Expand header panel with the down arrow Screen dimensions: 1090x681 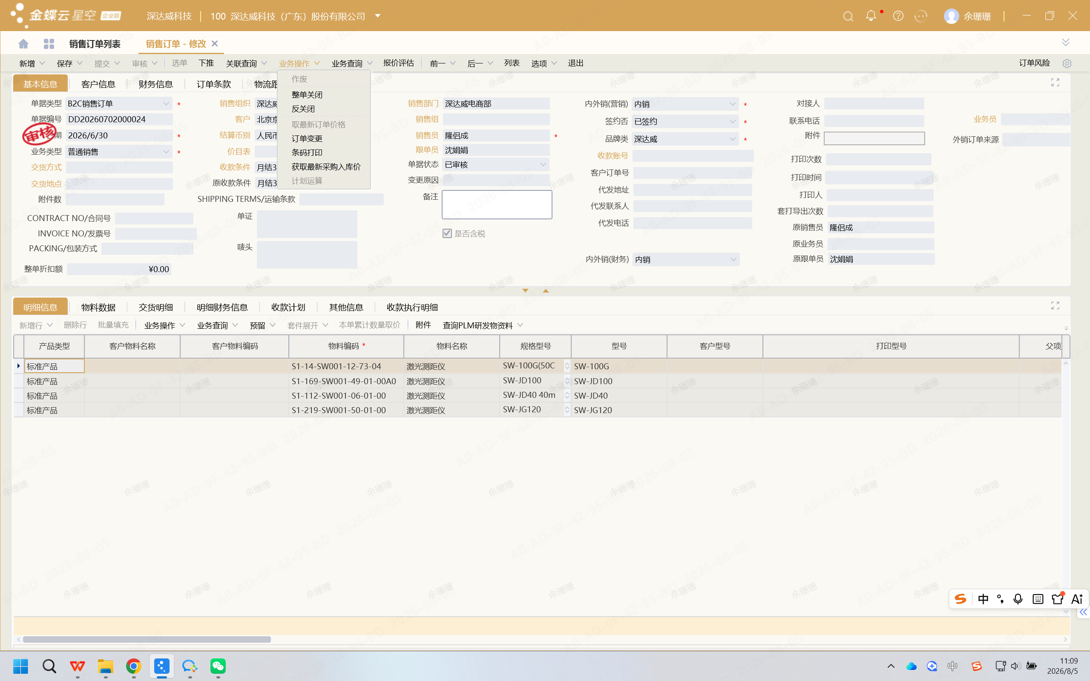tap(525, 291)
